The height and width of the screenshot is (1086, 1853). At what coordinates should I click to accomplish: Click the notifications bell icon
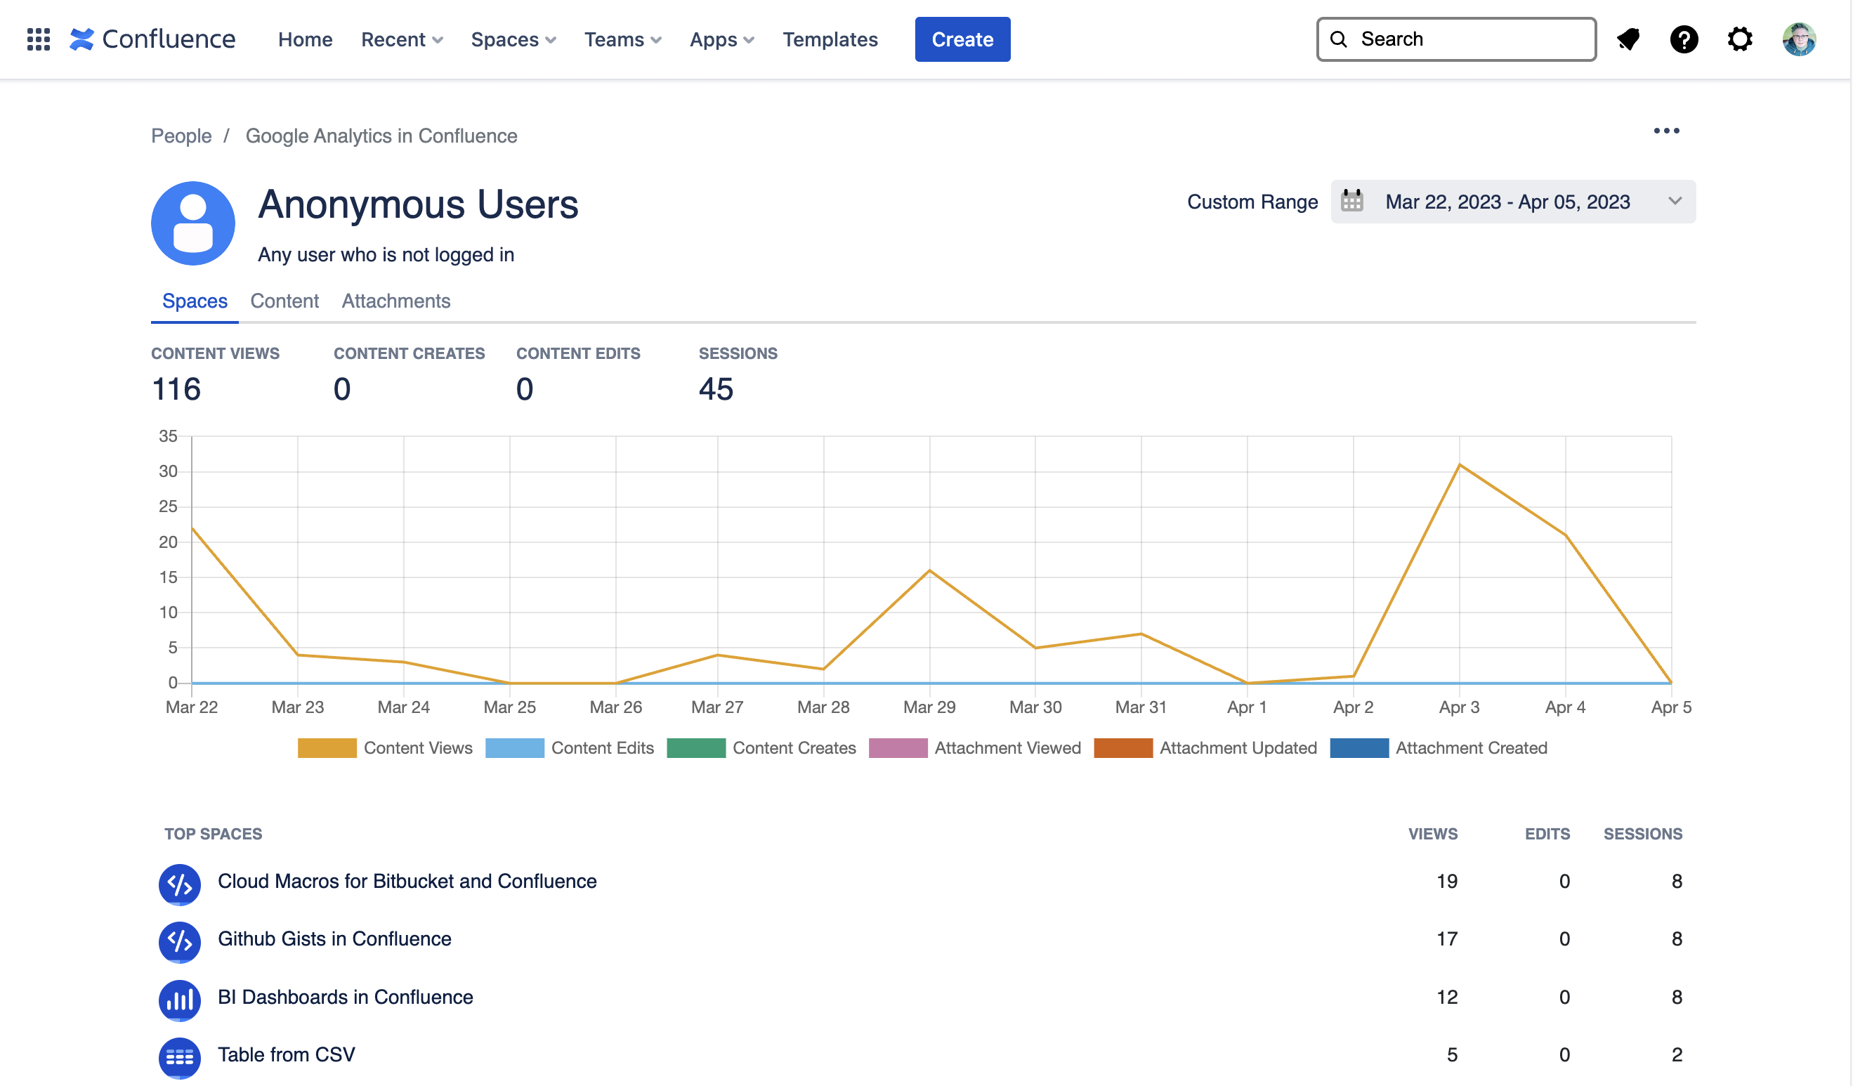coord(1629,39)
